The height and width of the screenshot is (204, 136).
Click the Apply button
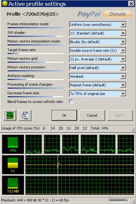coord(120,115)
